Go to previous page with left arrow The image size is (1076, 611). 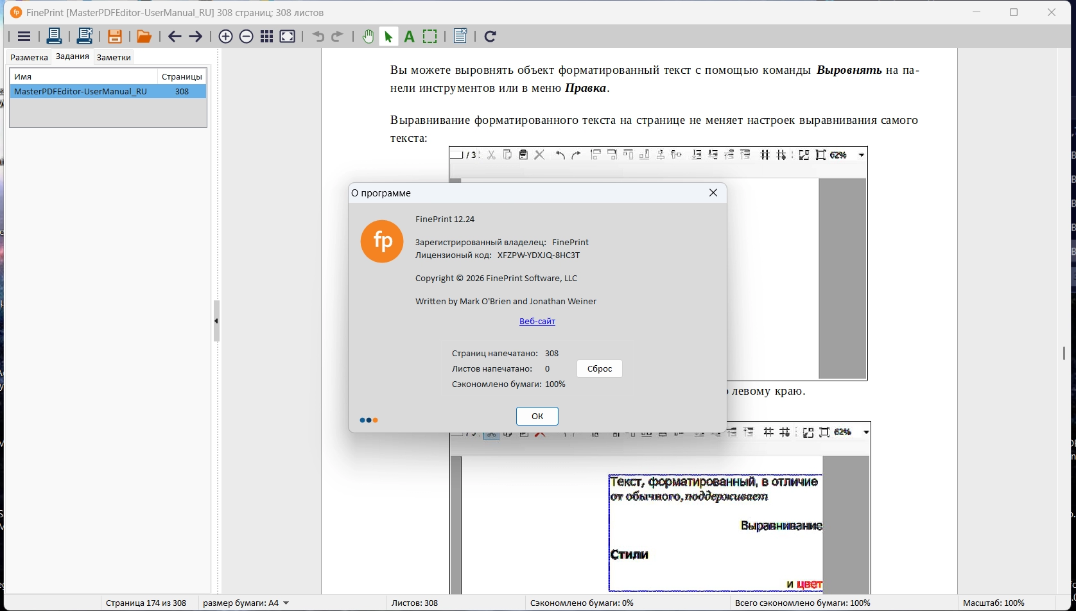(x=175, y=37)
